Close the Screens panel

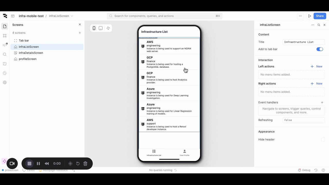point(80,24)
